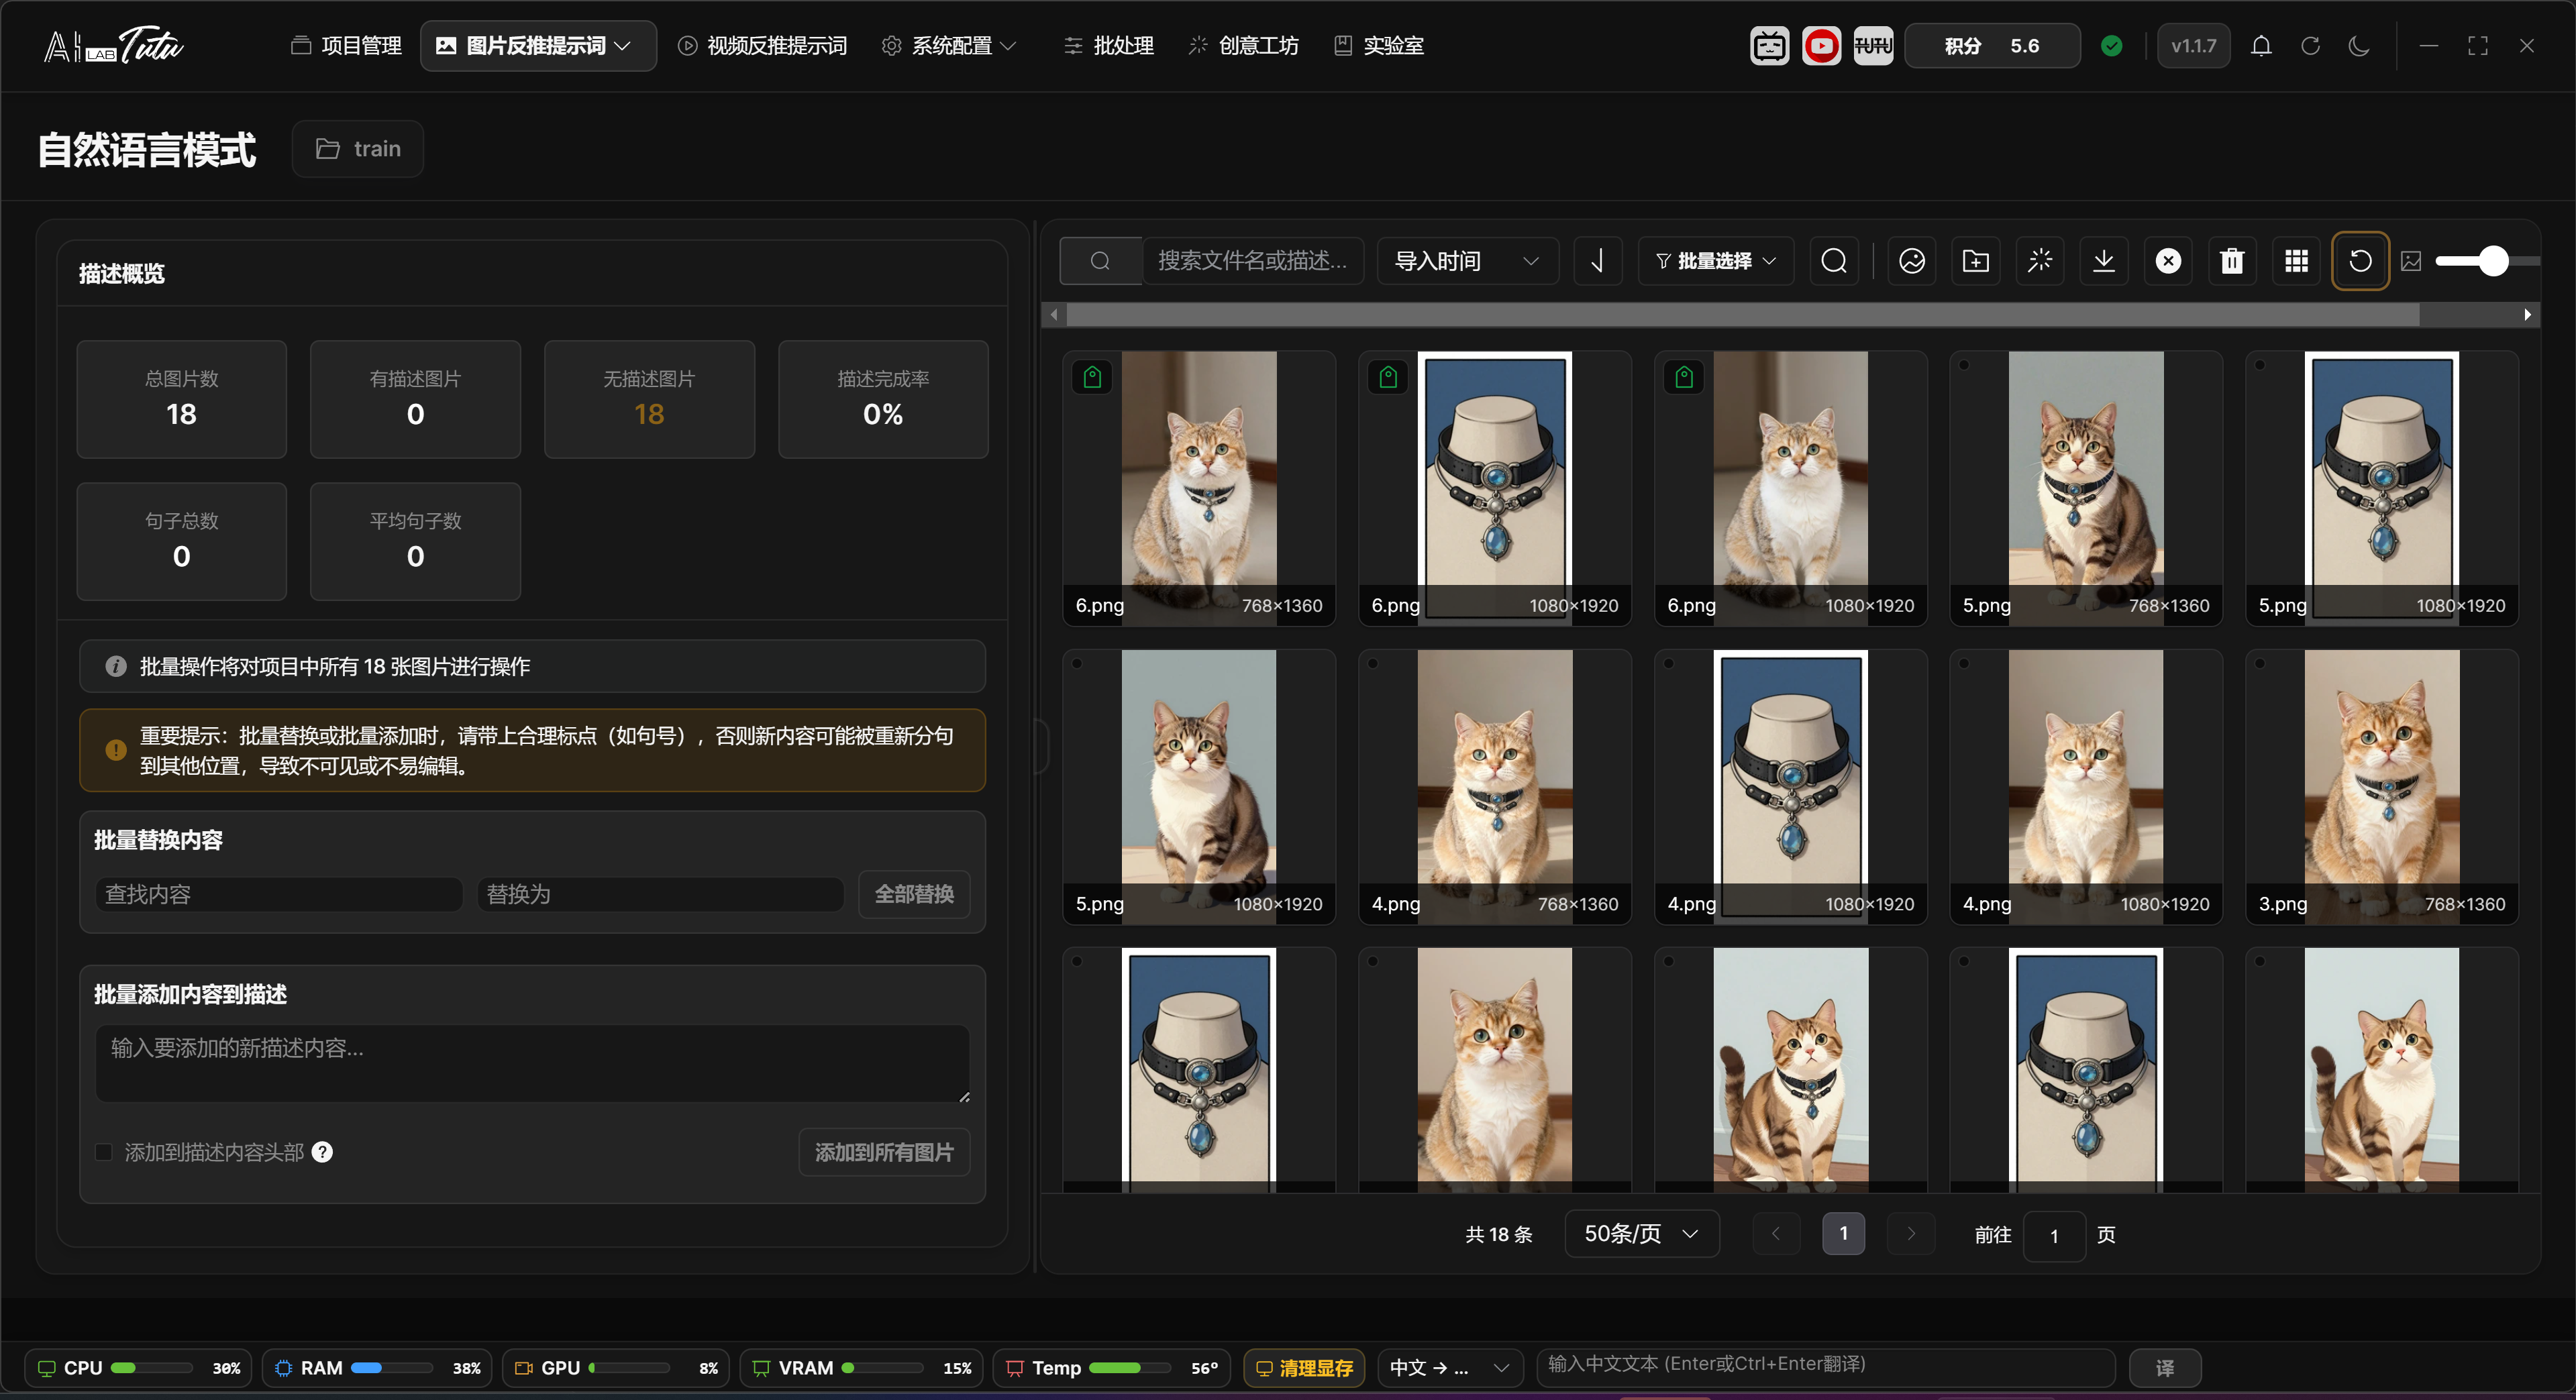2576x1400 pixels.
Task: Click the trash delete icon
Action: (2231, 261)
